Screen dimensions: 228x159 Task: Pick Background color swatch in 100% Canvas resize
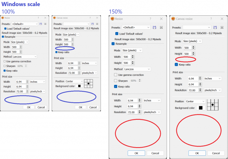point(79,86)
